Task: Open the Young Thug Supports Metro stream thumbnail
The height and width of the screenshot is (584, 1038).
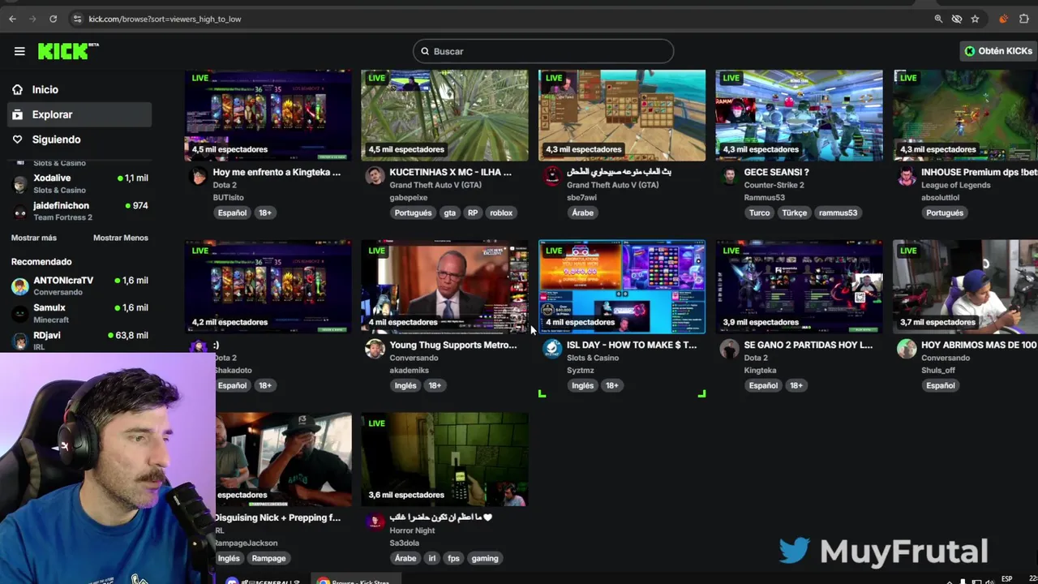Action: 444,287
